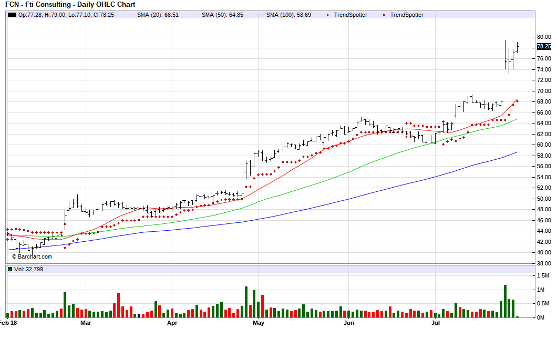The width and height of the screenshot is (557, 339).
Task: Select the 'SMA (50): 64.85' legend label
Action: coord(222,15)
